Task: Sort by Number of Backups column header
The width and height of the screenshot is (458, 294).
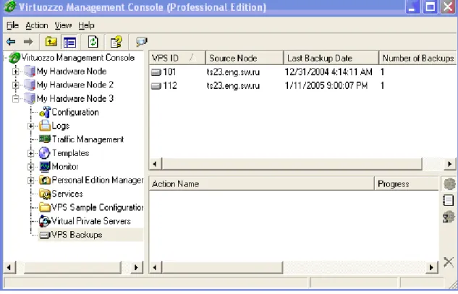Action: (417, 58)
